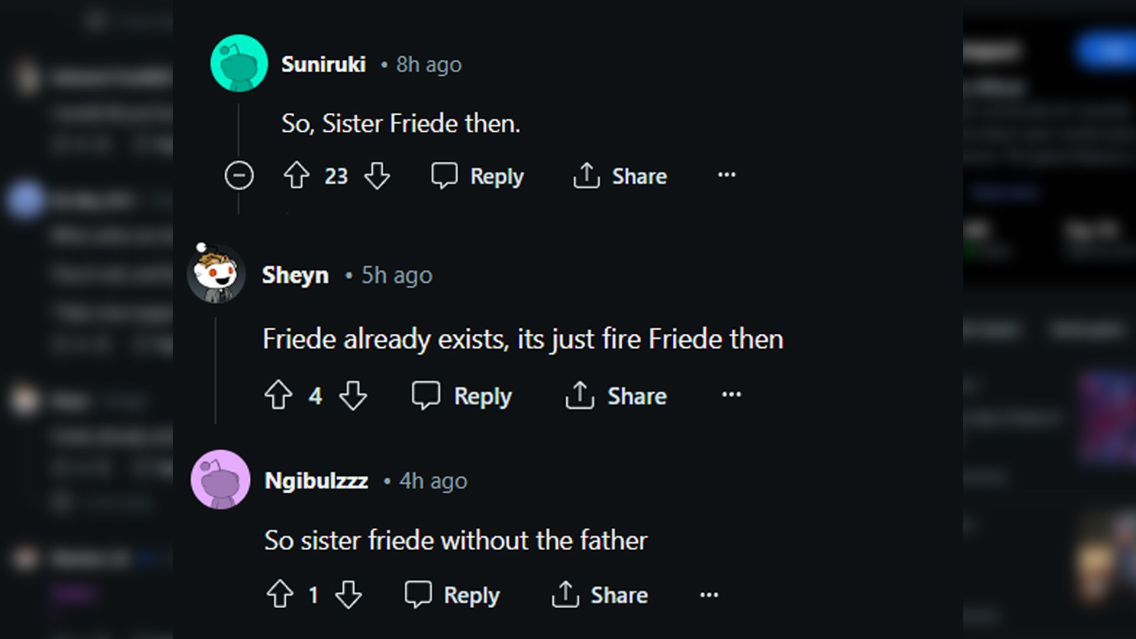Click the downvote arrow on Suniruki's comment
This screenshot has width=1136, height=639.
(377, 176)
